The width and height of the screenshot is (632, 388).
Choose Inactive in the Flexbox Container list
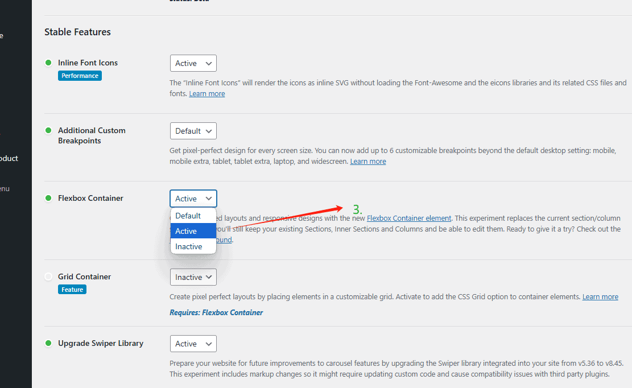point(193,246)
